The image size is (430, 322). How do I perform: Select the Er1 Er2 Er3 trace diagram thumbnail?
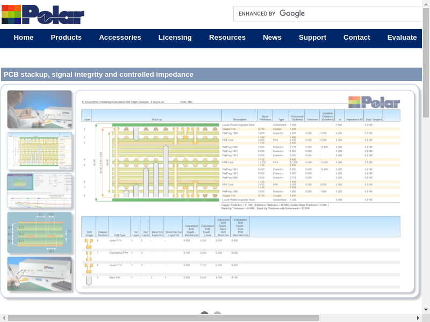click(39, 232)
